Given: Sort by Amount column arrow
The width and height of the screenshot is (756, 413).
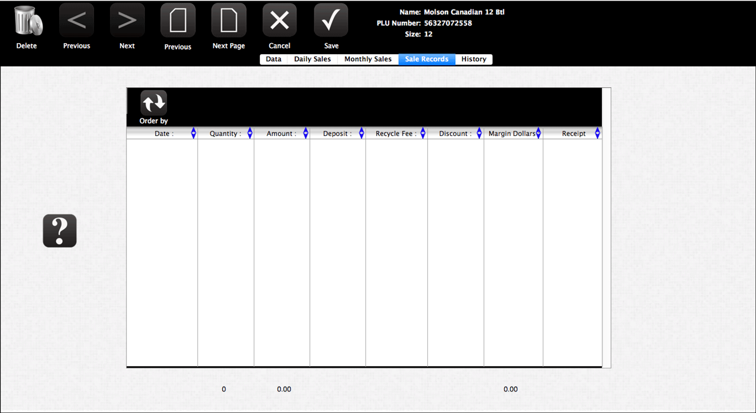Looking at the screenshot, I should coord(306,134).
